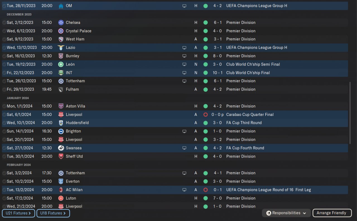The height and width of the screenshot is (221, 357).
Task: Click the green result dot for West Ham
Action: click(x=206, y=39)
